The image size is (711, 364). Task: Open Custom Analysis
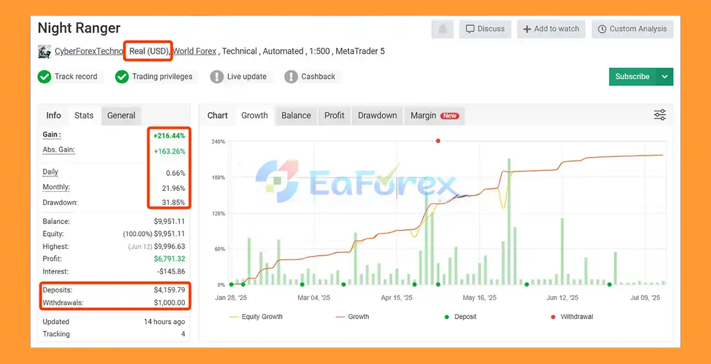[632, 29]
